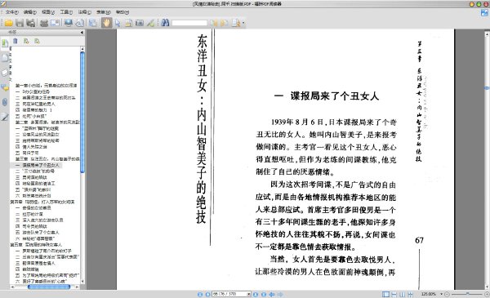
Task: Pick the pencil typewriter tool in the toolbar
Action: 150,23
